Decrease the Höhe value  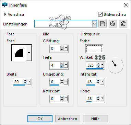point(98,100)
